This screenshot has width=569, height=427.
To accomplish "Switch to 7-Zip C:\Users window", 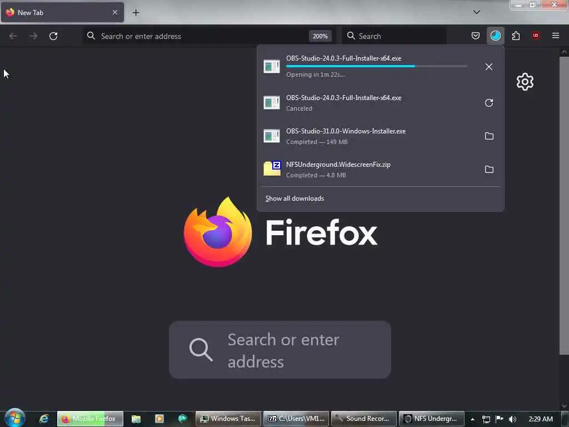I will click(x=296, y=419).
